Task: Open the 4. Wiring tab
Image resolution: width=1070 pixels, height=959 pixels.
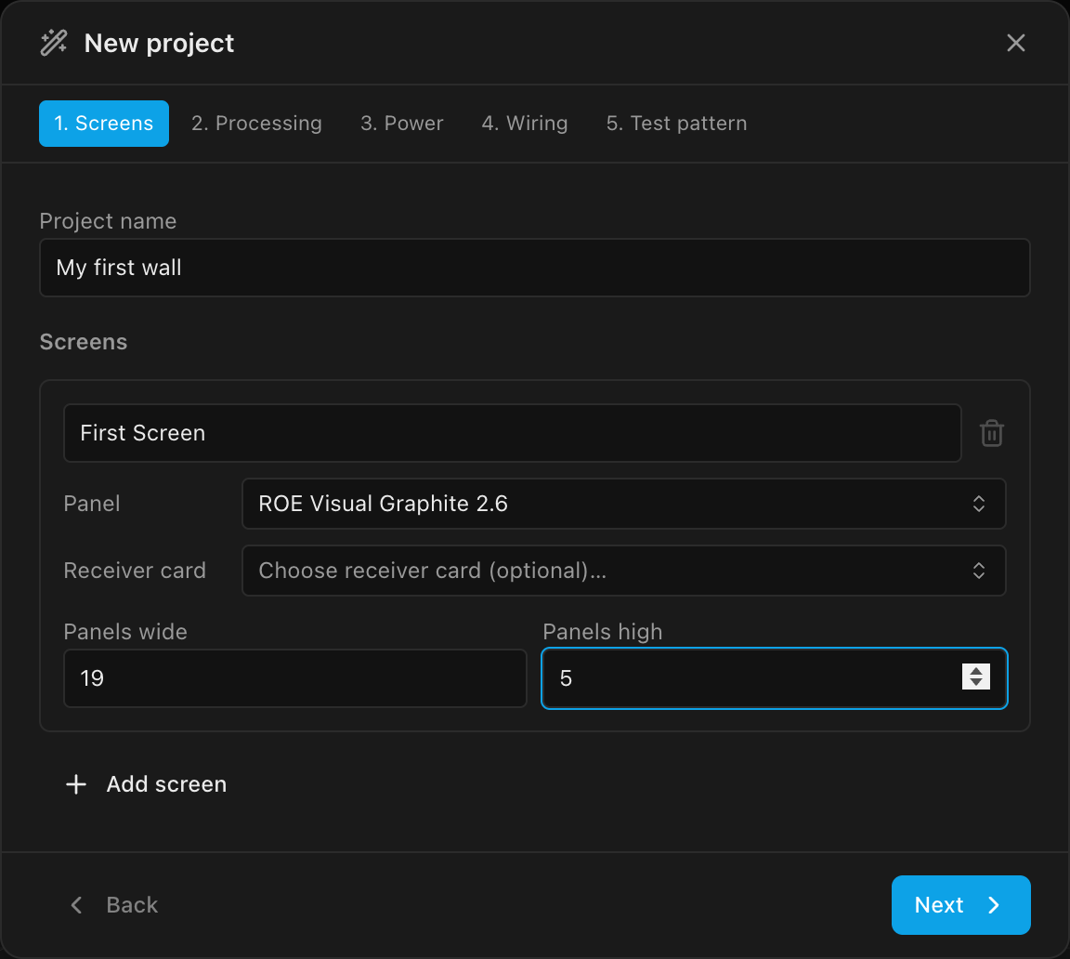Action: pyautogui.click(x=525, y=124)
